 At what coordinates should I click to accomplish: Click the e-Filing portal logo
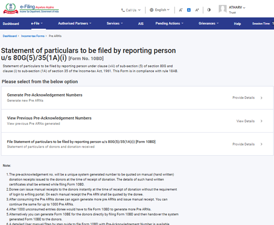31,9
